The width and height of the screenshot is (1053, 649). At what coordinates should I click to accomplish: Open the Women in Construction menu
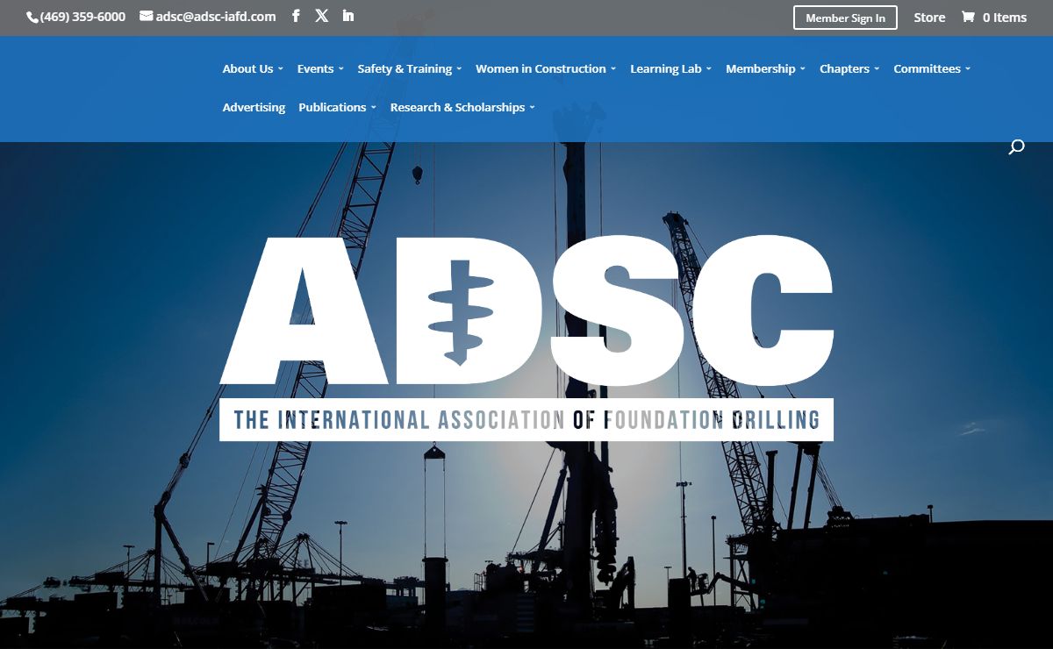[x=541, y=68]
